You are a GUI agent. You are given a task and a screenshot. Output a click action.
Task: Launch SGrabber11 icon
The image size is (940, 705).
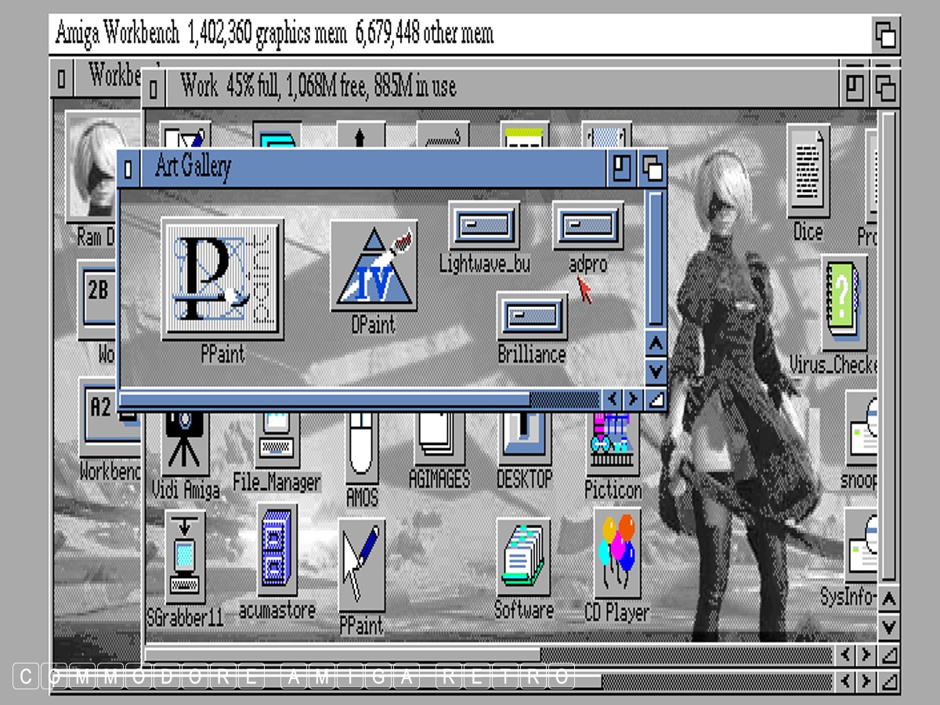[185, 557]
